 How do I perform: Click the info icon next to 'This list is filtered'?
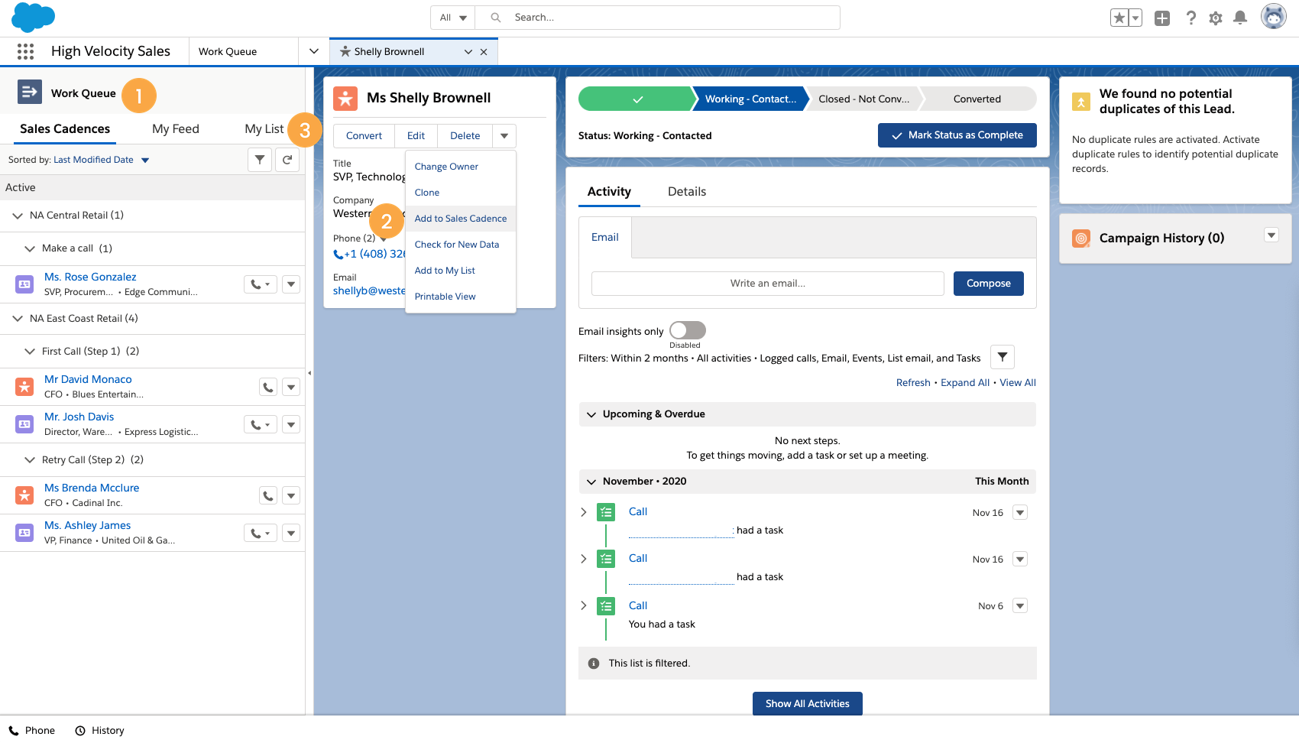point(594,664)
